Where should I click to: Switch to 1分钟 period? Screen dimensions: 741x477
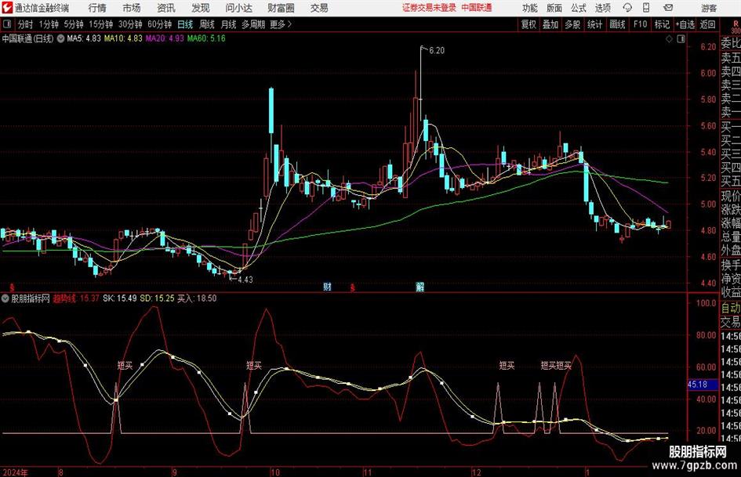pyautogui.click(x=48, y=24)
